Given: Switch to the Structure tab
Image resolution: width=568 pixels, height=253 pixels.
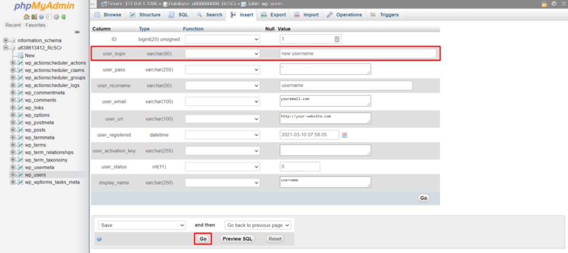Looking at the screenshot, I should [145, 15].
